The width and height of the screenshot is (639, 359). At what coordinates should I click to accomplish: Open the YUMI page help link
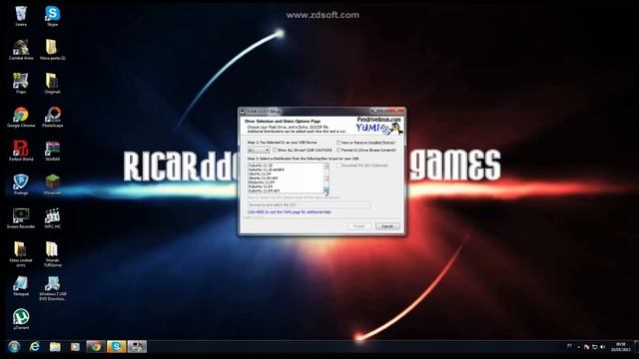290,212
